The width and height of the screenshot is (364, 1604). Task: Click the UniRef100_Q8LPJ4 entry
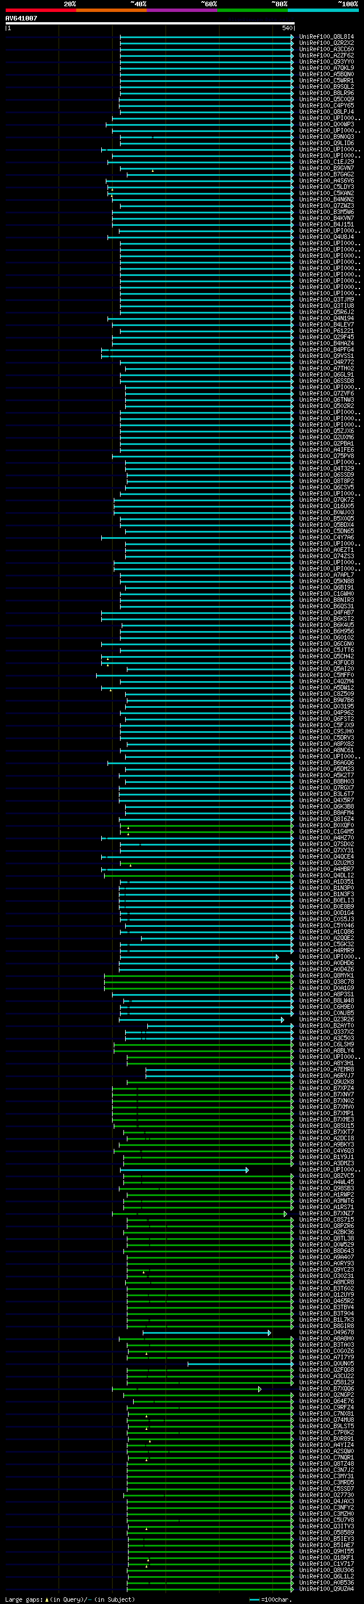click(x=326, y=112)
